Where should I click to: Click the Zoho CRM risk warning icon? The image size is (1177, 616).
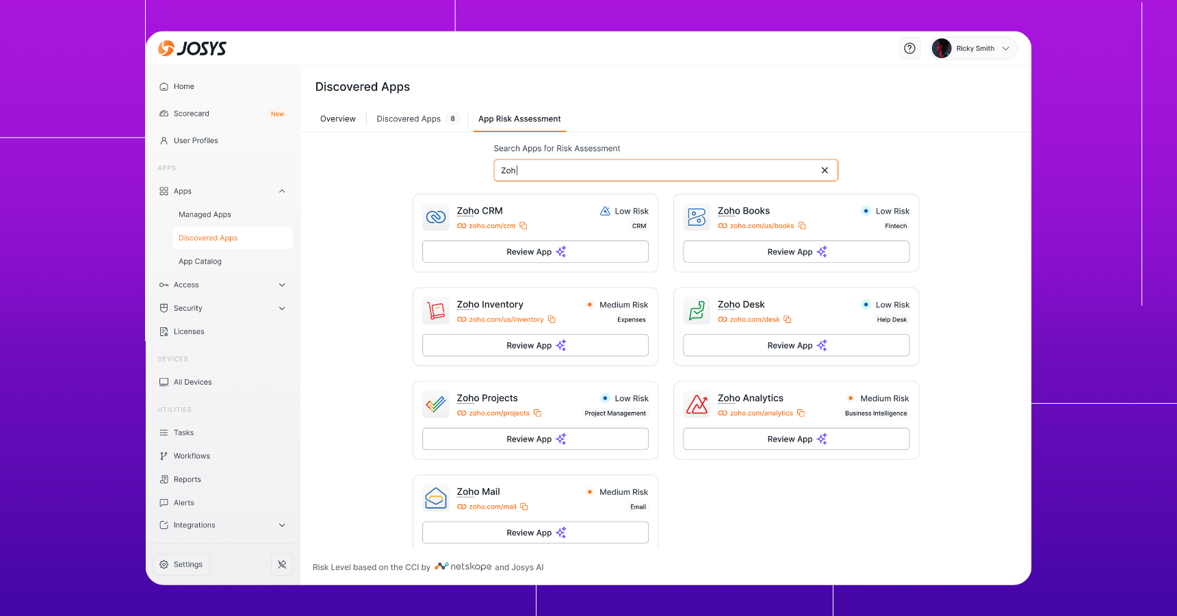coord(605,211)
